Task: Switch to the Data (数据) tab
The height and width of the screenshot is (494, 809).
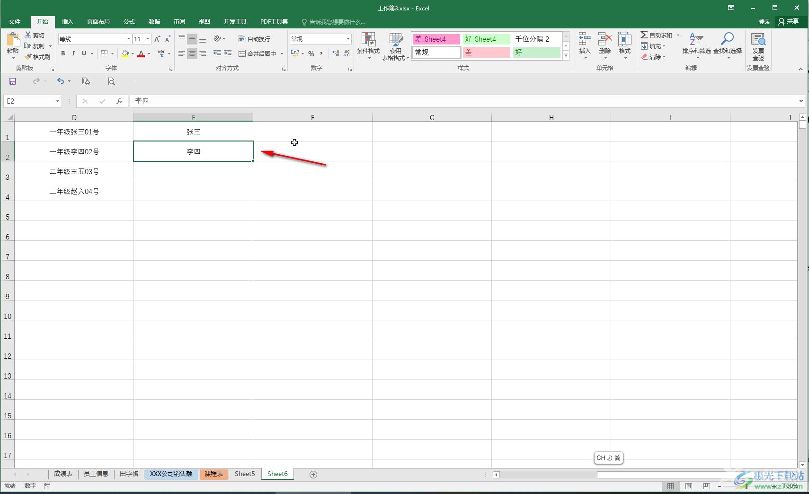Action: click(x=154, y=22)
